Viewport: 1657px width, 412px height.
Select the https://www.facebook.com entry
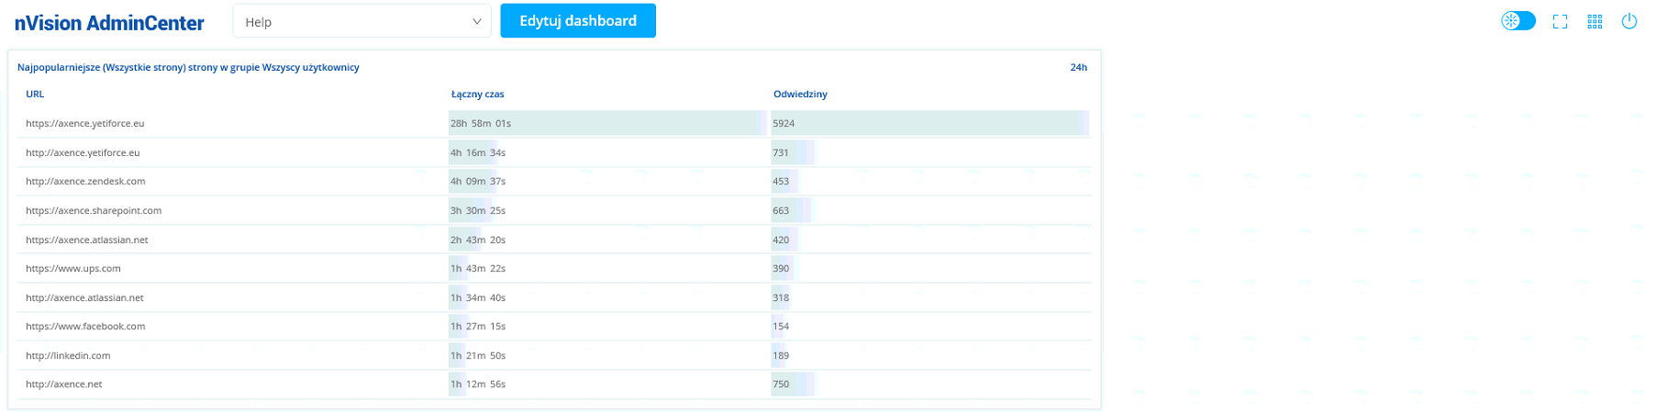click(x=85, y=327)
